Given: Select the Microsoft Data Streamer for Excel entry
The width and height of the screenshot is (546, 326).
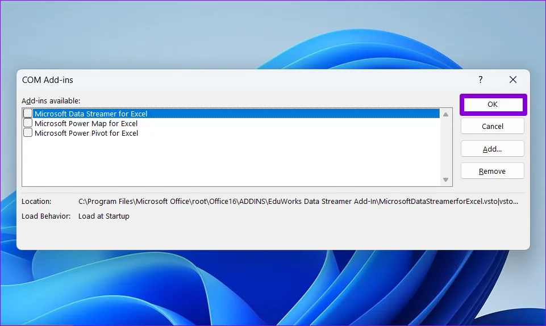Looking at the screenshot, I should [x=91, y=114].
